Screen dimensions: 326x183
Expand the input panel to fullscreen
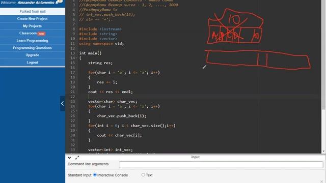(x=77, y=158)
